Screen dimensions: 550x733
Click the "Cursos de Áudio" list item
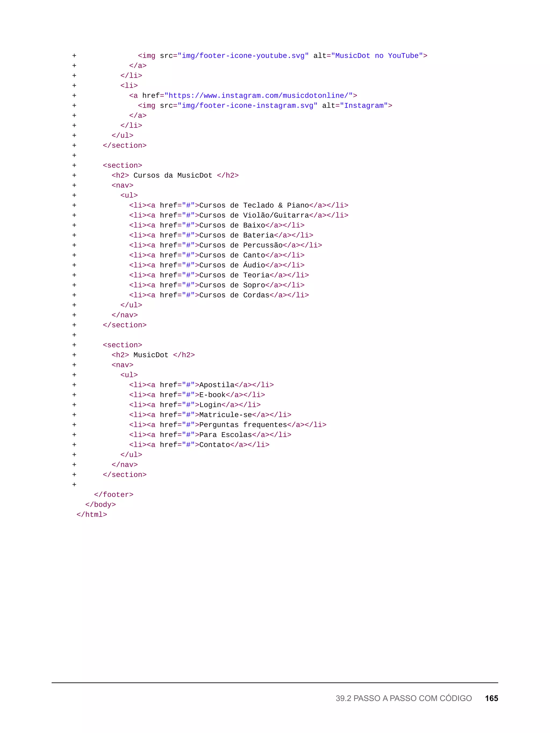pos(232,265)
